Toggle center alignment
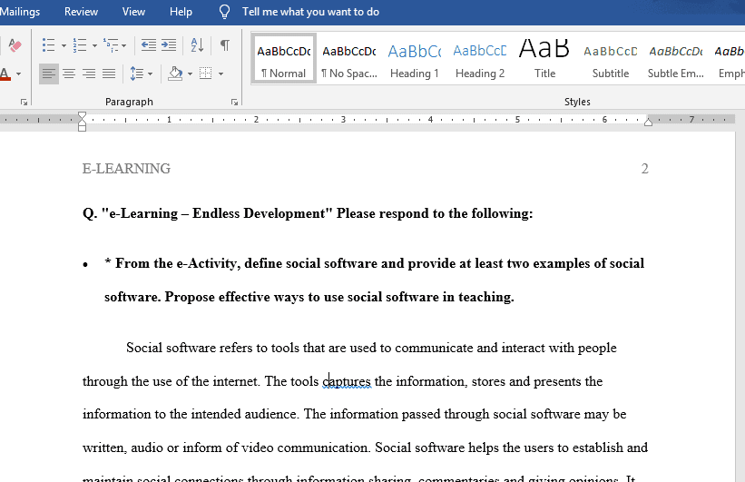The width and height of the screenshot is (745, 482). click(x=69, y=74)
